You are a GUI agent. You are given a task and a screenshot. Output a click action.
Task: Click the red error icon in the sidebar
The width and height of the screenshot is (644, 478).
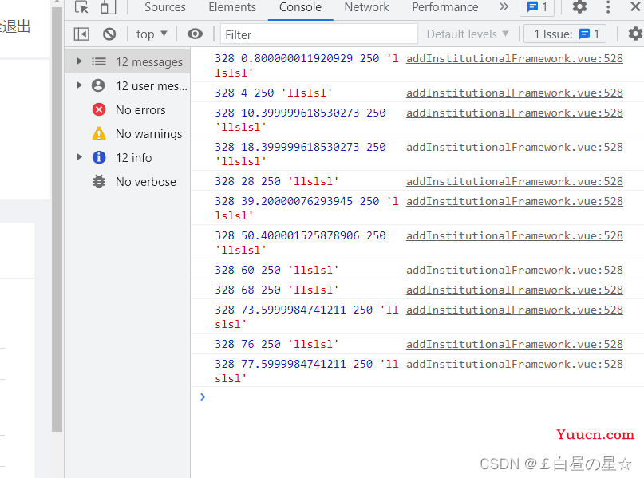coord(99,109)
